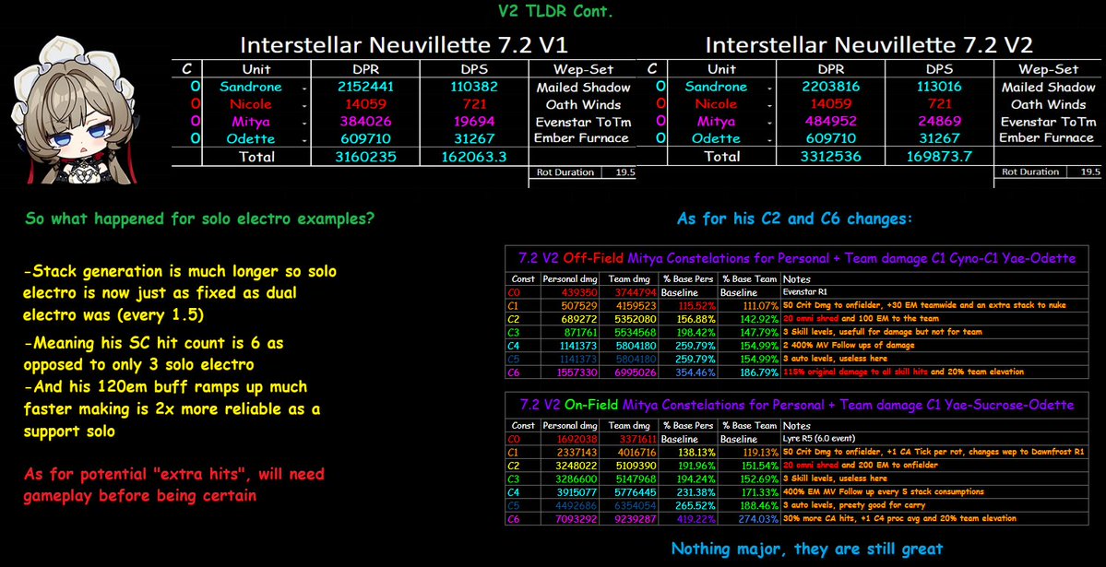Select the C6 percentage 419.22%
This screenshot has height=567, width=1106.
pyautogui.click(x=696, y=519)
